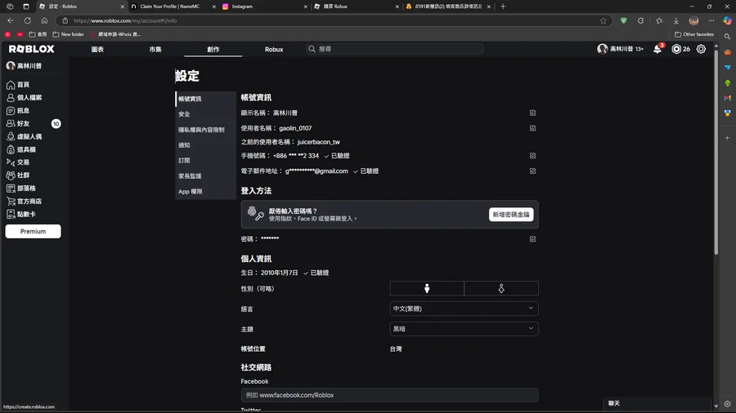
Task: Switch to 隱私權與內容限制 settings tab
Action: (201, 130)
